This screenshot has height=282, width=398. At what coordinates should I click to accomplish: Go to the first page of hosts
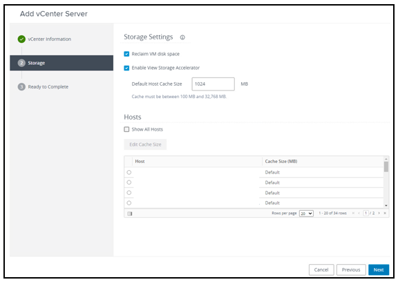tap(353, 213)
